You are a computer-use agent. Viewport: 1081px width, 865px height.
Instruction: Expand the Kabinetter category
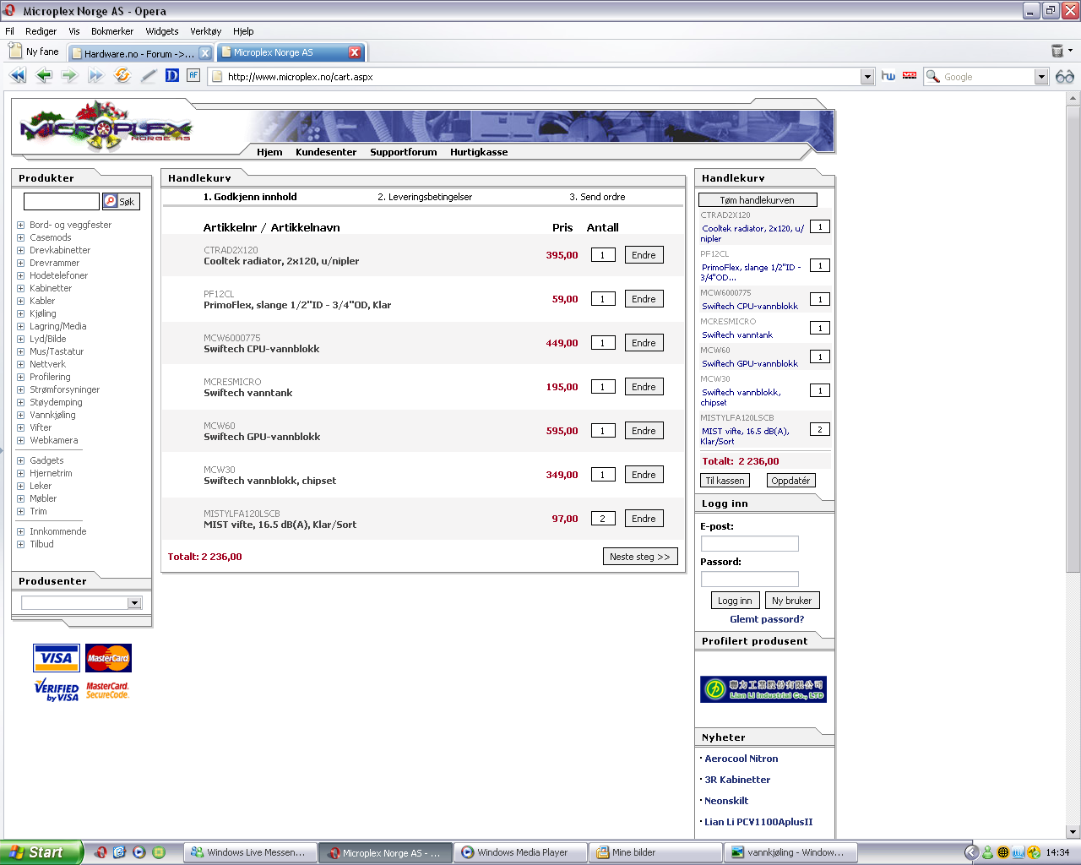21,288
